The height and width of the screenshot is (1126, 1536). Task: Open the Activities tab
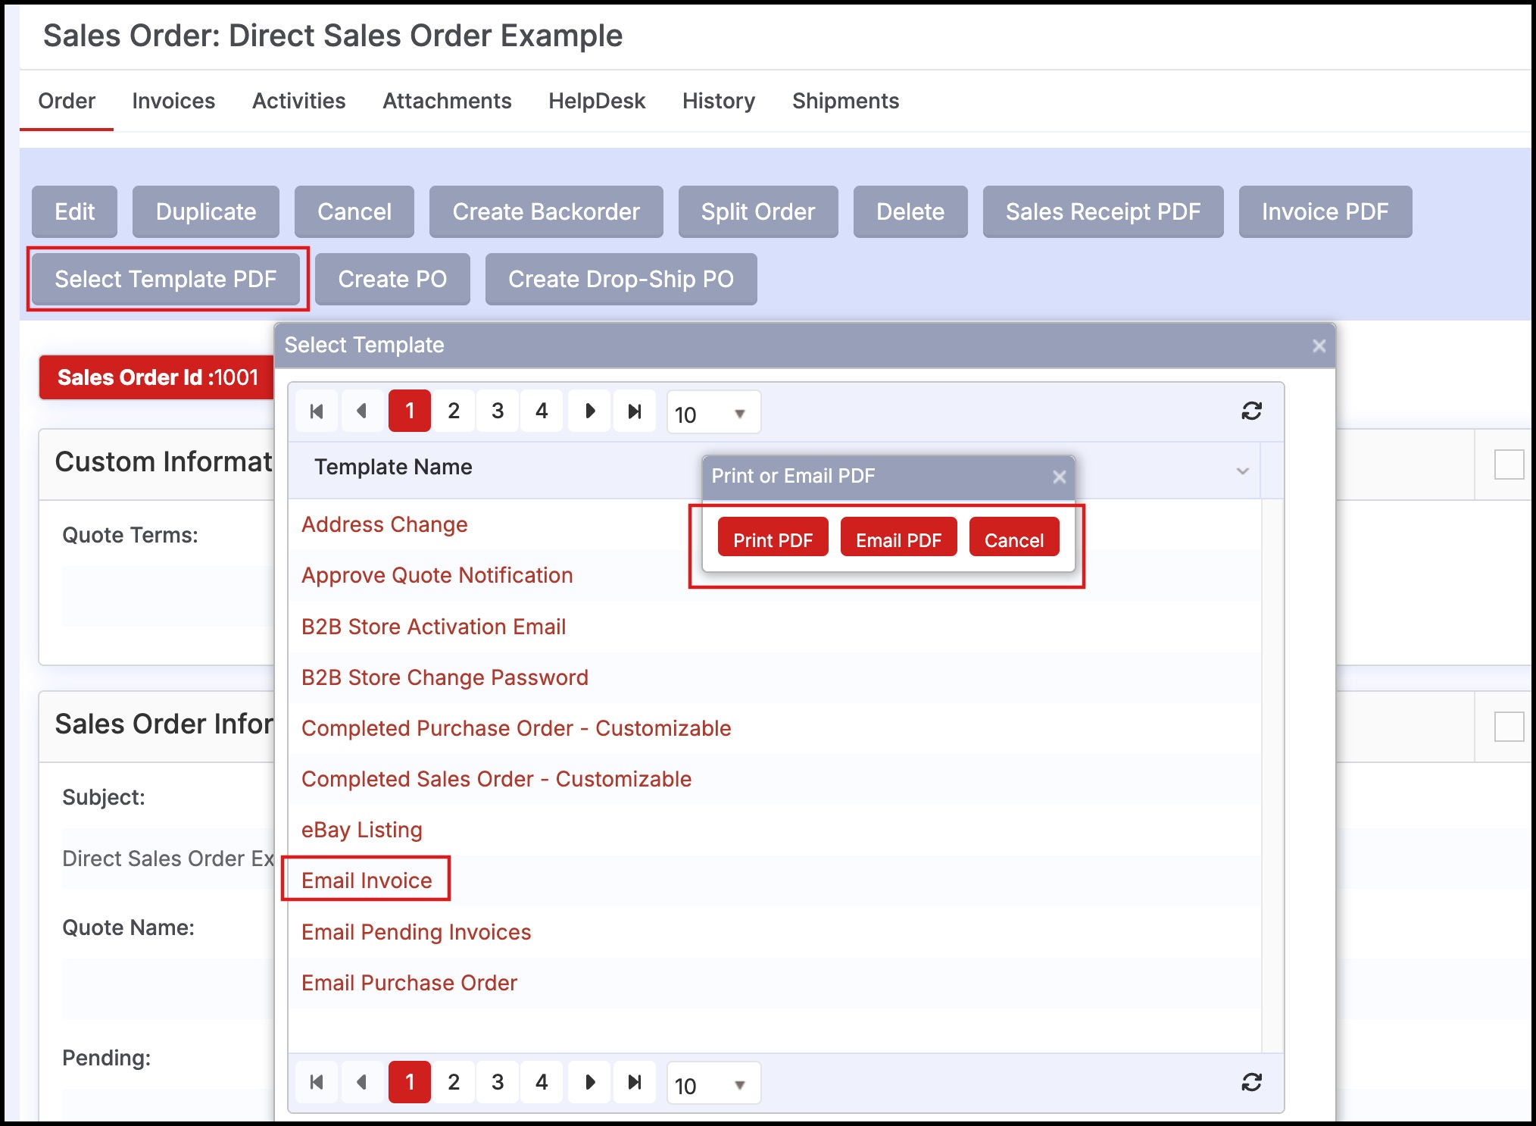click(298, 101)
